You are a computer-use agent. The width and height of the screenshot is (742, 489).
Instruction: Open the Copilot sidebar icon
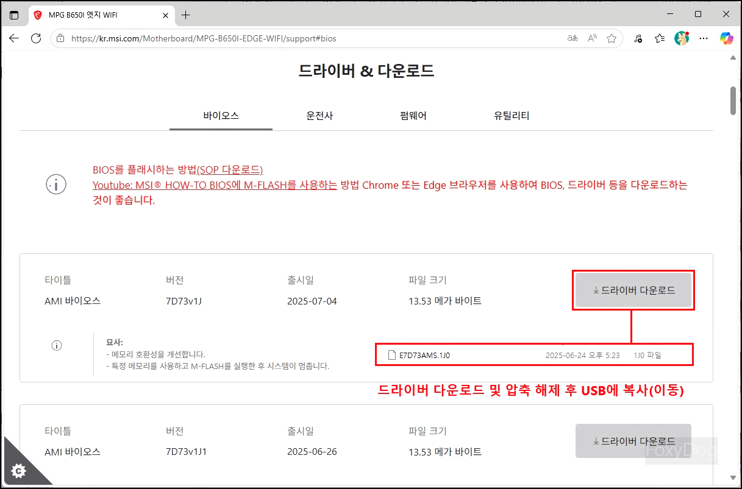tap(726, 38)
